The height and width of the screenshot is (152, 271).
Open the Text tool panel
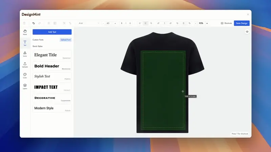click(x=25, y=43)
